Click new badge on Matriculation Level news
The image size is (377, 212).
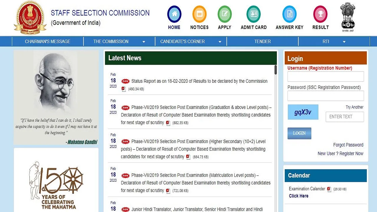pyautogui.click(x=125, y=175)
